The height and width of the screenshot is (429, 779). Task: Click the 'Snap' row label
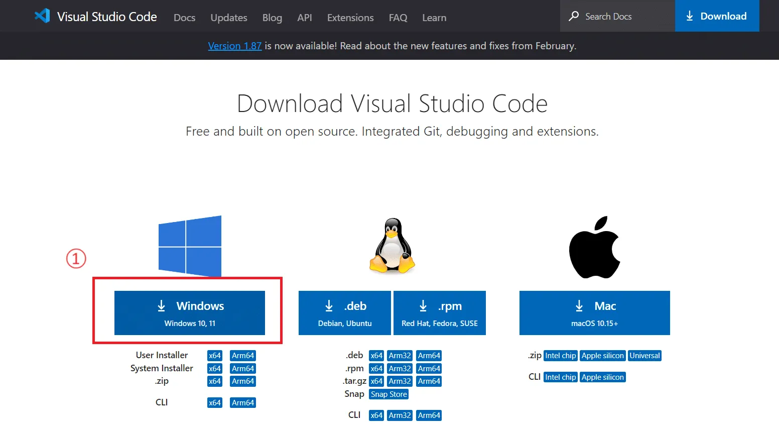(x=354, y=394)
